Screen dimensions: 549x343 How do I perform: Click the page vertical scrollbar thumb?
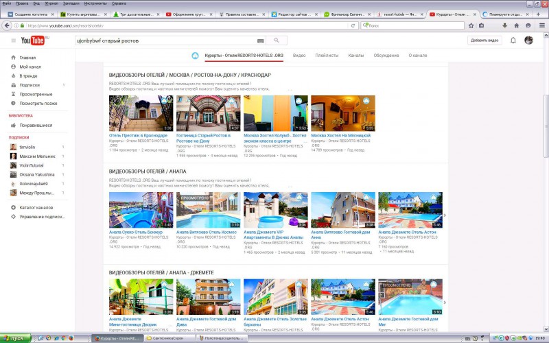pyautogui.click(x=546, y=126)
